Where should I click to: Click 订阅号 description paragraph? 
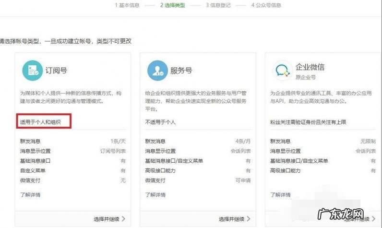(x=71, y=97)
